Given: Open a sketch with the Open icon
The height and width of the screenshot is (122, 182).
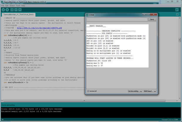Looking at the screenshot, I should [16, 10].
